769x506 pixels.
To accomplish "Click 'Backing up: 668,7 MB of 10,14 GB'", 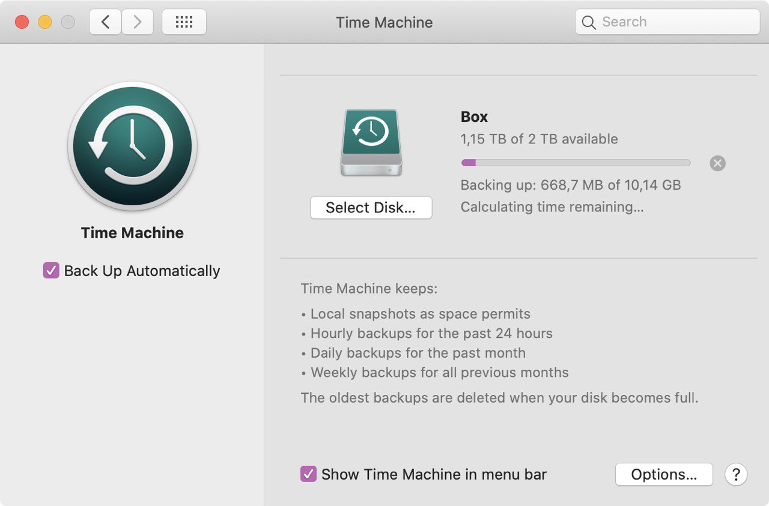I will pos(571,185).
